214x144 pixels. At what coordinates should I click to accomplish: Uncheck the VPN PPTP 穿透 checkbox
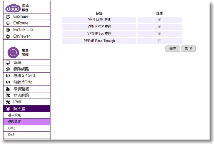coord(160,27)
